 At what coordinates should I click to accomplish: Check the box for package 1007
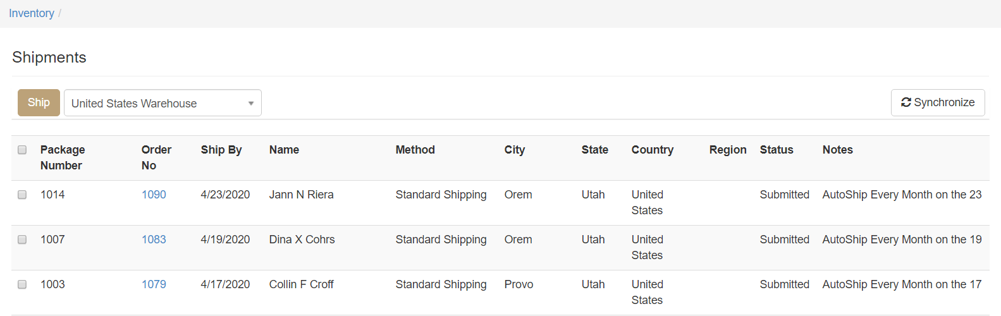(22, 240)
